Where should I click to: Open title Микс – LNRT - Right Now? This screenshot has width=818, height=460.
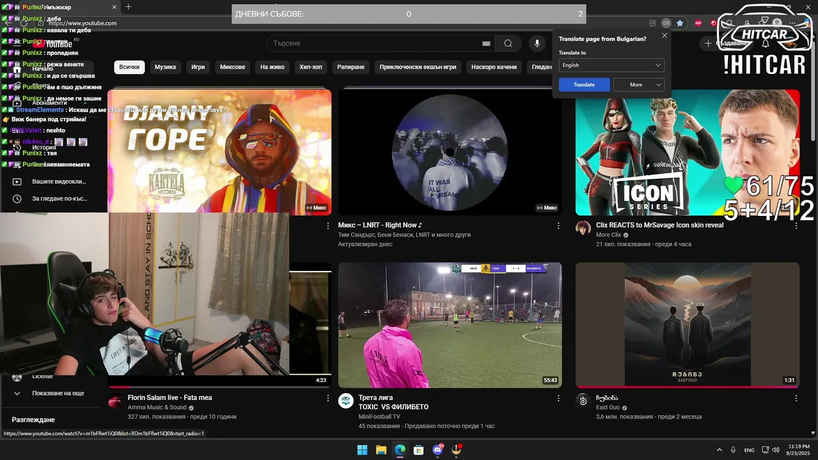pyautogui.click(x=380, y=225)
